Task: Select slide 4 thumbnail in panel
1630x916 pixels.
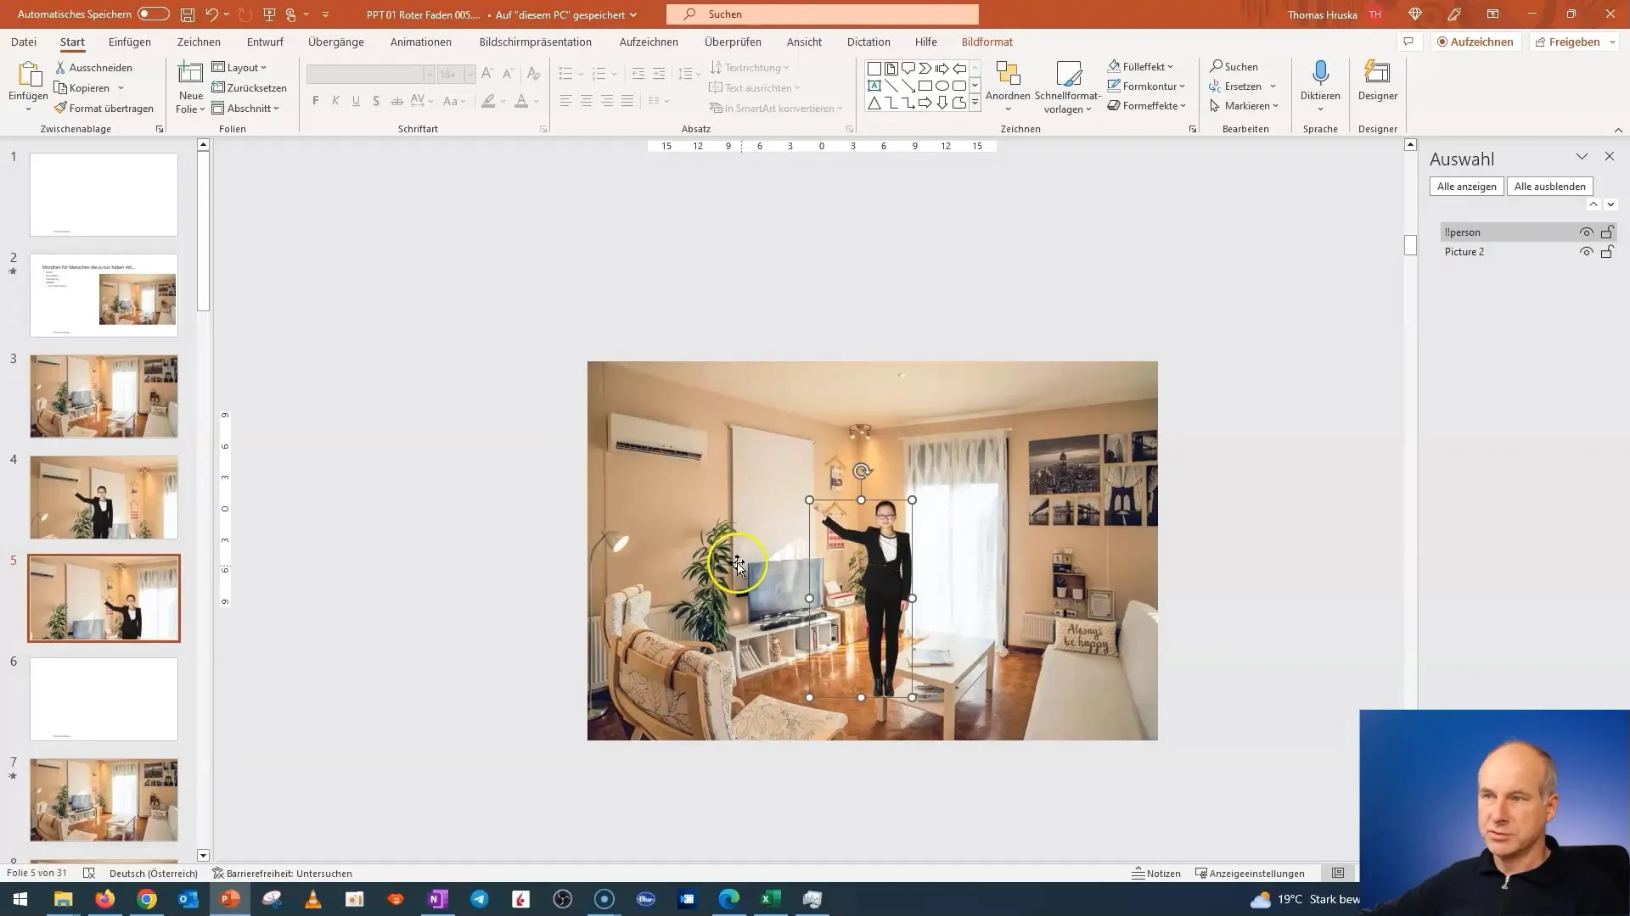Action: (x=103, y=496)
